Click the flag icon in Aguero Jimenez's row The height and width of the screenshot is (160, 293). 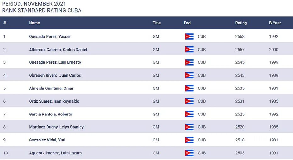pyautogui.click(x=189, y=153)
